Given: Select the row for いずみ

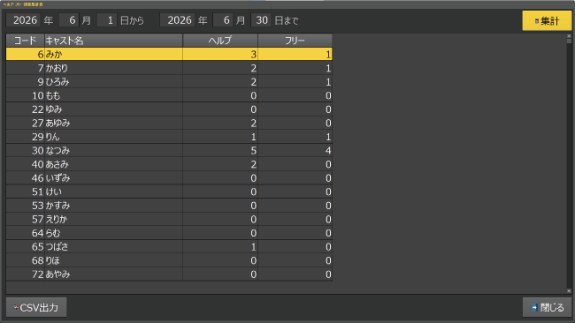Looking at the screenshot, I should coord(169,177).
